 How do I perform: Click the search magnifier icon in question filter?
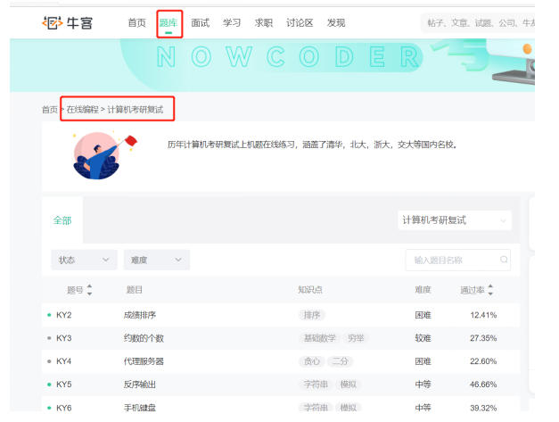pos(504,261)
